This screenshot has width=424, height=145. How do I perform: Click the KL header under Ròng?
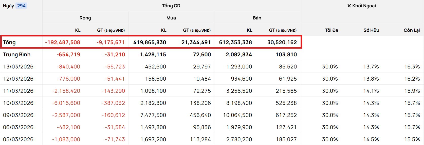tap(78, 30)
